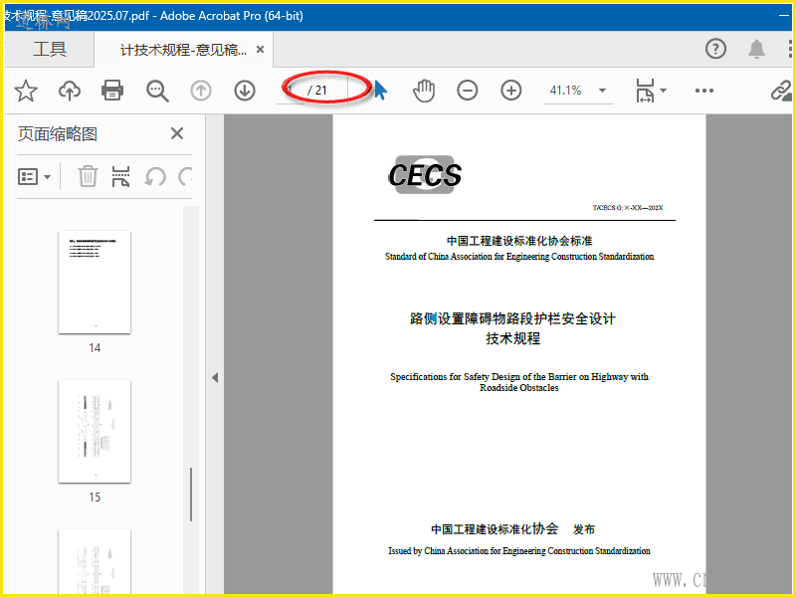
Task: Upload the file to the cloud
Action: [x=70, y=91]
